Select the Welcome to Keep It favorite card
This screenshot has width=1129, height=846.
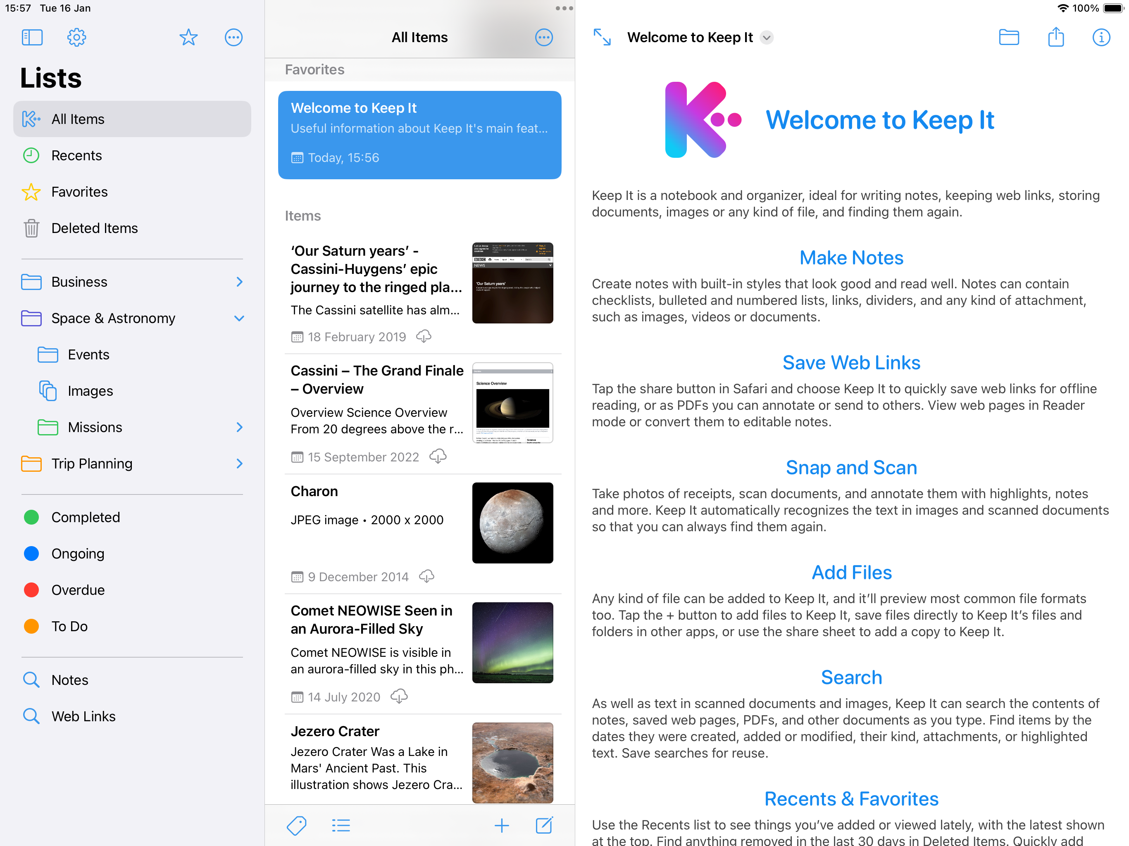419,135
